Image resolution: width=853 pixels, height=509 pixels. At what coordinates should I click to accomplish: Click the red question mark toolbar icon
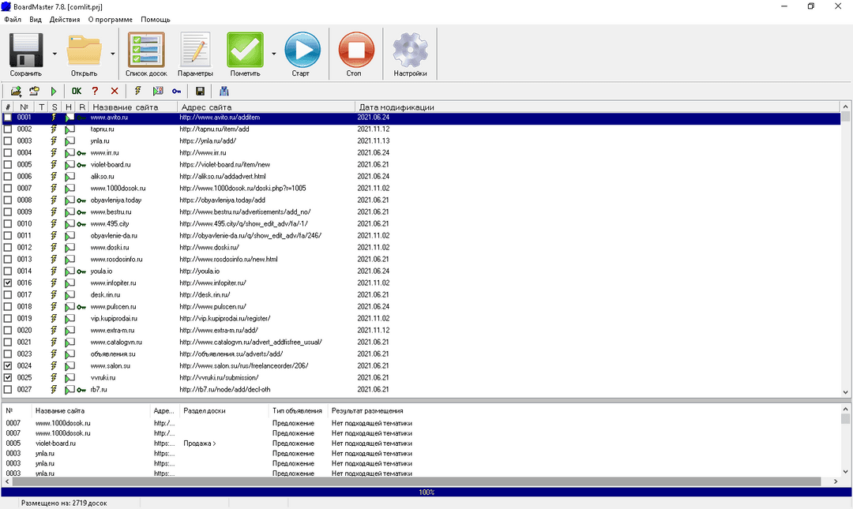pos(96,92)
